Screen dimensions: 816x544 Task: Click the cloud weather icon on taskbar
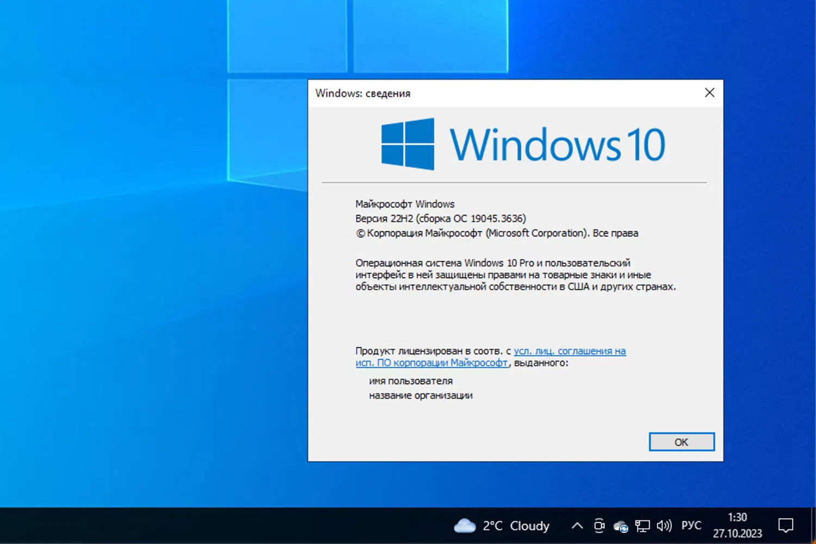465,526
